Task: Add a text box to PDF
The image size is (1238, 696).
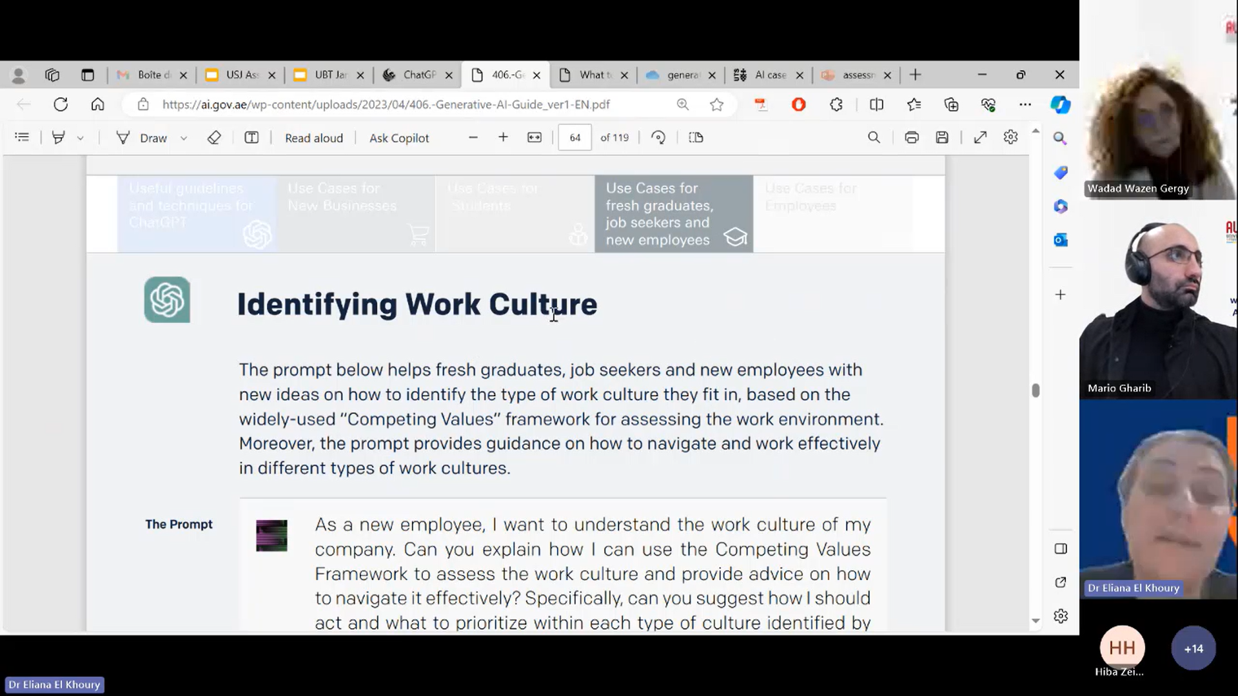Action: pos(251,137)
